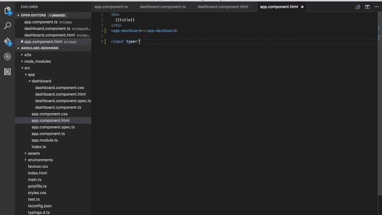Open dashboard.component.ts in dashboard folder
The image size is (382, 215).
pos(53,107)
